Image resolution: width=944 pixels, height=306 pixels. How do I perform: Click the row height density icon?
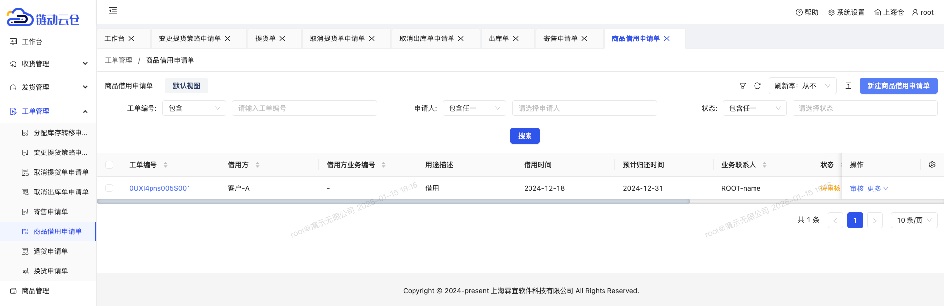click(x=848, y=86)
